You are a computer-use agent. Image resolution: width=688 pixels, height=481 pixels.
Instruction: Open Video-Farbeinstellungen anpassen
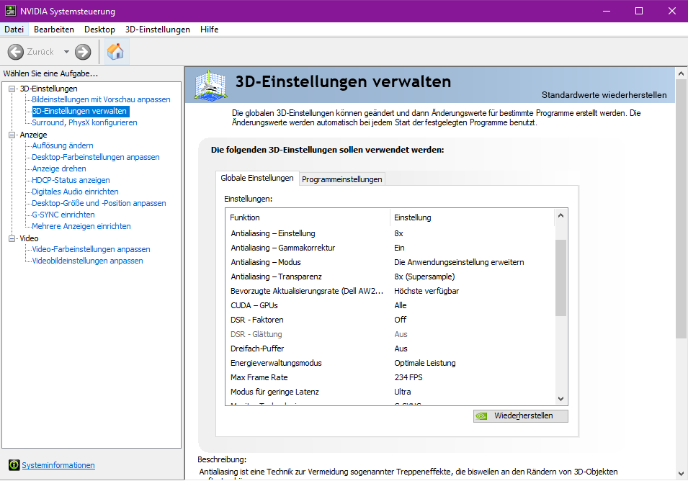coord(91,249)
